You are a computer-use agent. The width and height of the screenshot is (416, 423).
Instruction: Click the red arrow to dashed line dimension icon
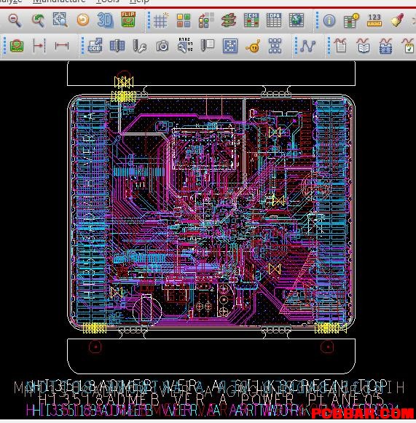coord(39,46)
